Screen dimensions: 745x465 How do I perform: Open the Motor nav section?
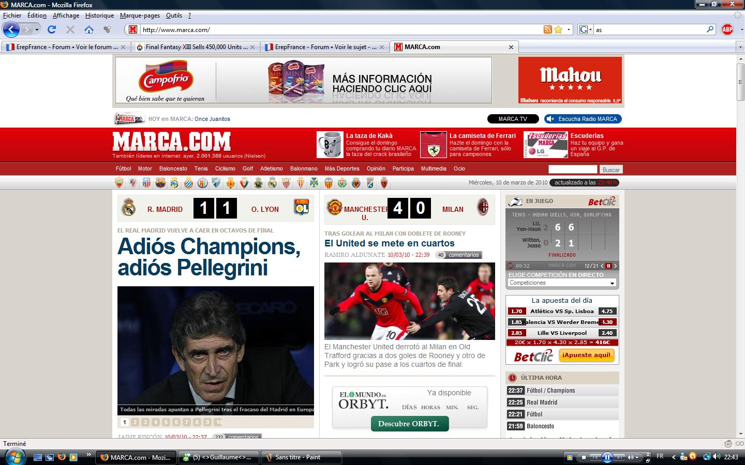click(x=145, y=168)
